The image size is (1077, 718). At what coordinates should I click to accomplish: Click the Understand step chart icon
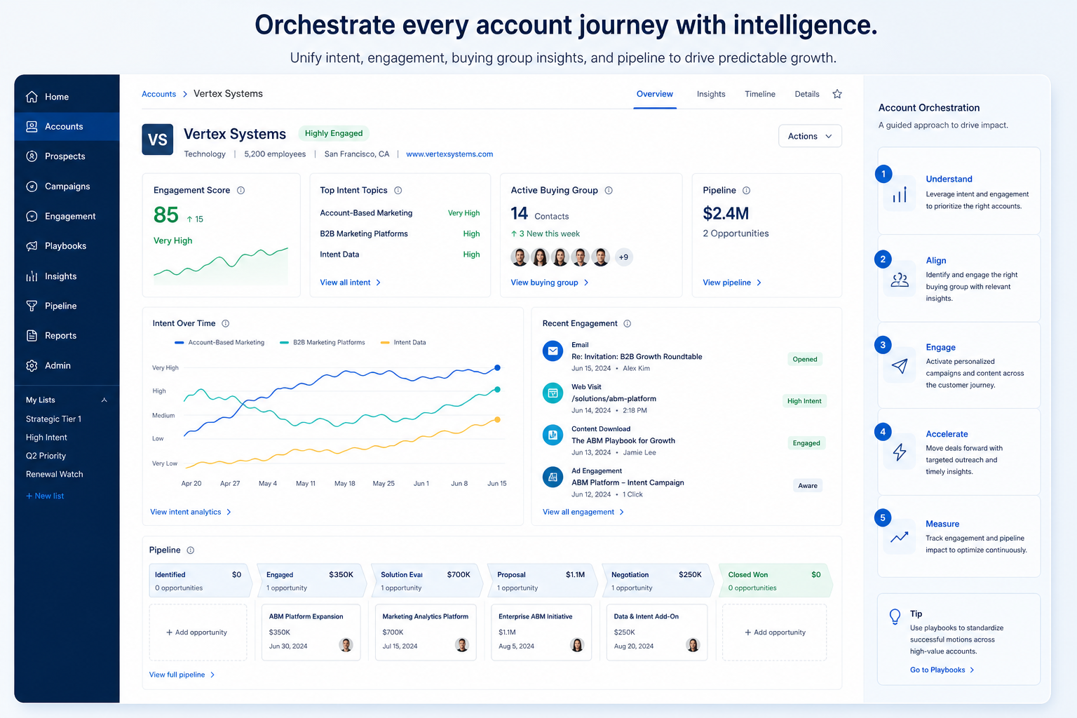click(x=900, y=194)
